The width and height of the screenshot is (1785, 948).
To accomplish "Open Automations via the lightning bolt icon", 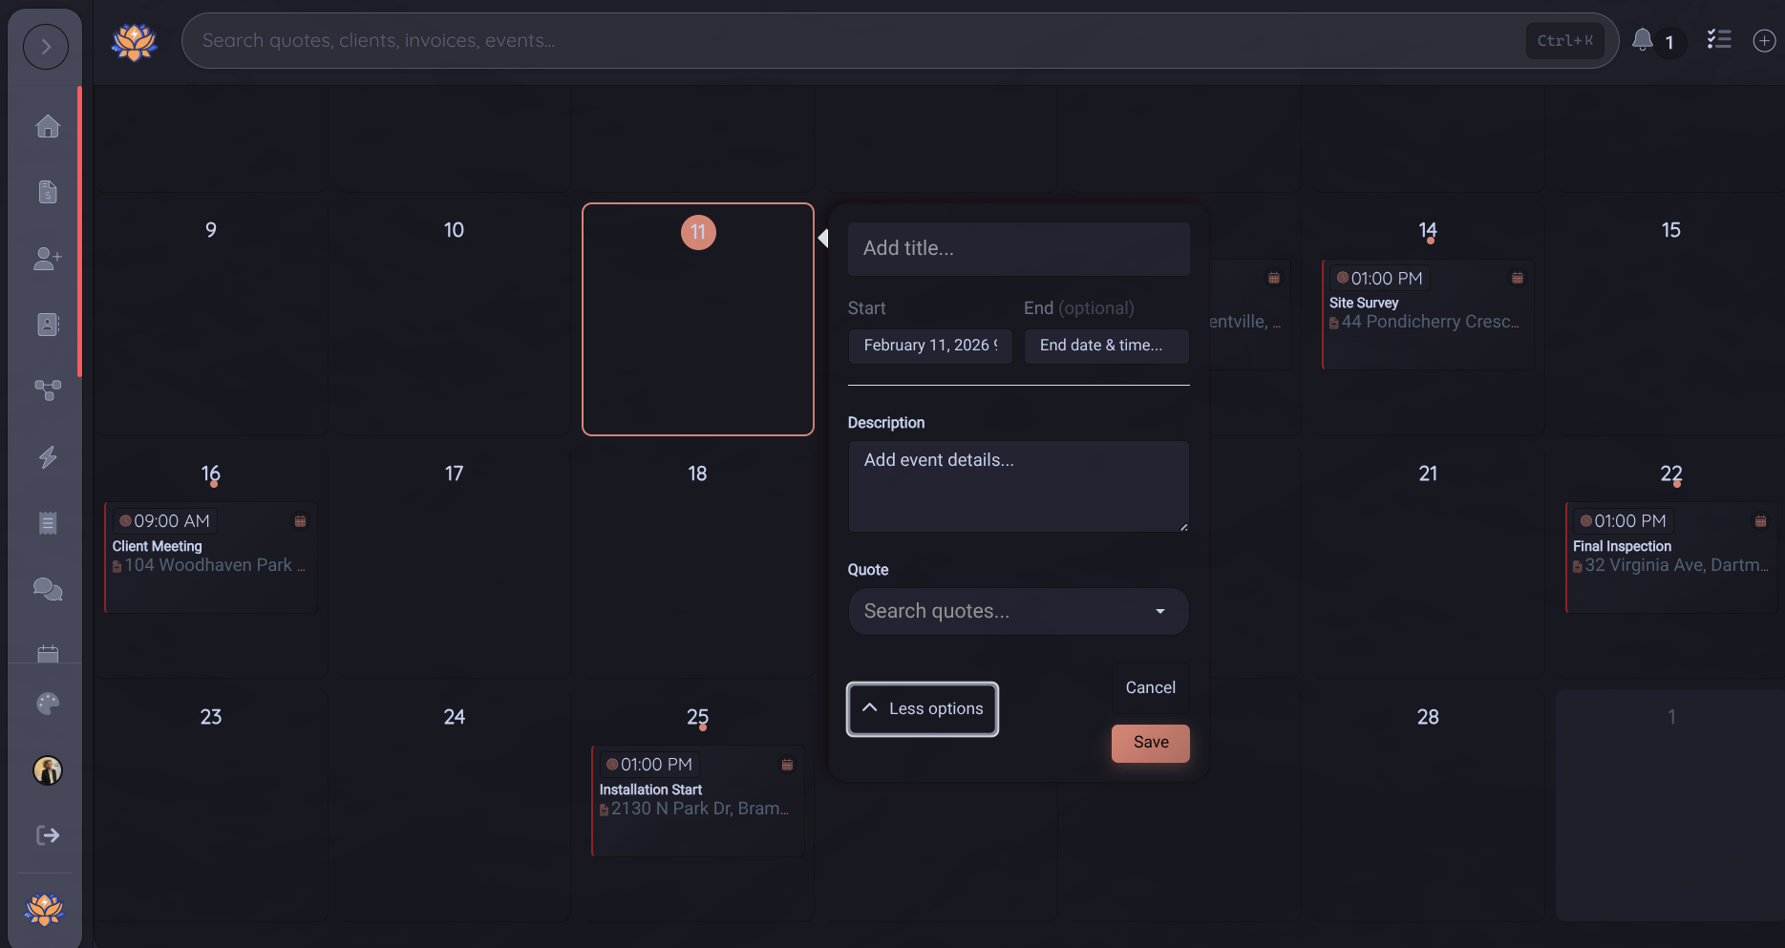I will pos(47,457).
